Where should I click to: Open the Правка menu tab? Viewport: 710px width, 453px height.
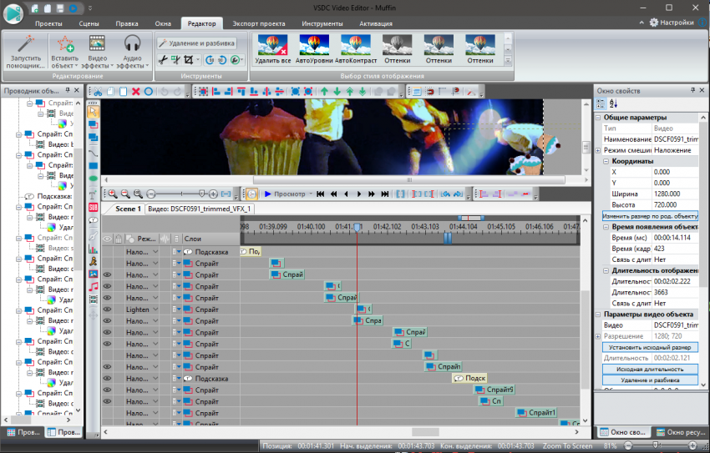[x=127, y=23]
